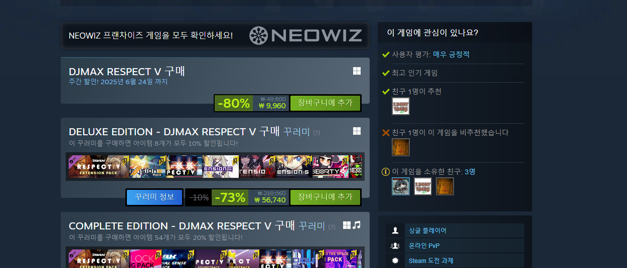The height and width of the screenshot is (268, 627).
Task: Open the single player feature icon
Action: [395, 230]
